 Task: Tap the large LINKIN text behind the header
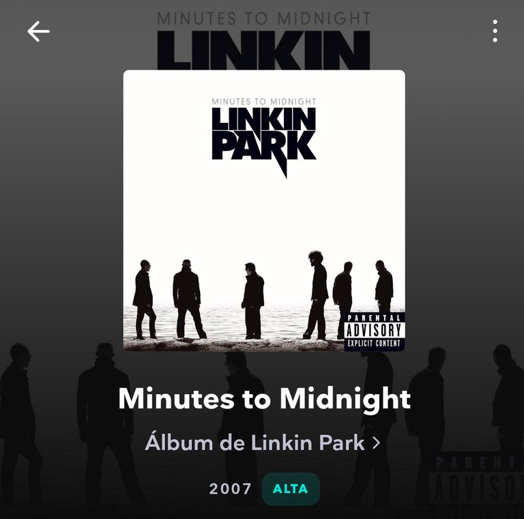[x=263, y=50]
